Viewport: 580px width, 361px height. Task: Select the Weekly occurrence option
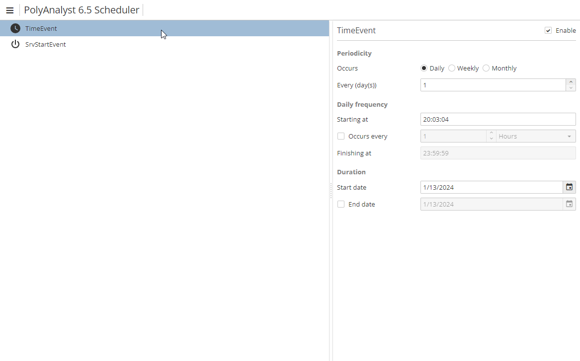coord(452,68)
